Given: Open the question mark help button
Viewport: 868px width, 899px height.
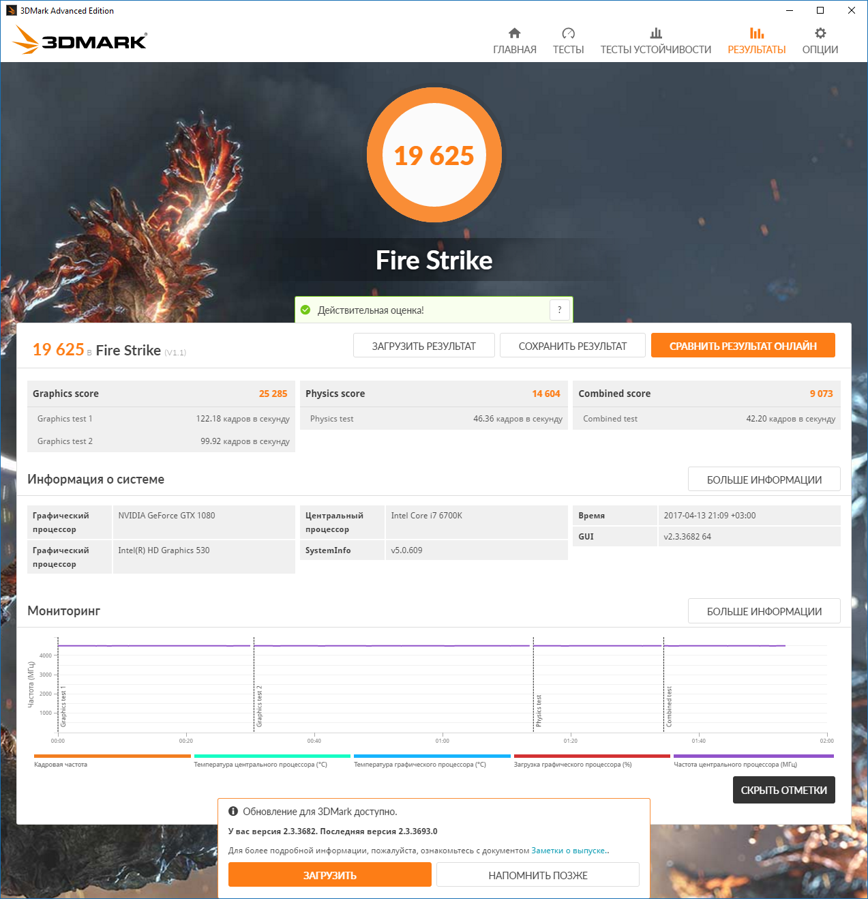Looking at the screenshot, I should [559, 310].
